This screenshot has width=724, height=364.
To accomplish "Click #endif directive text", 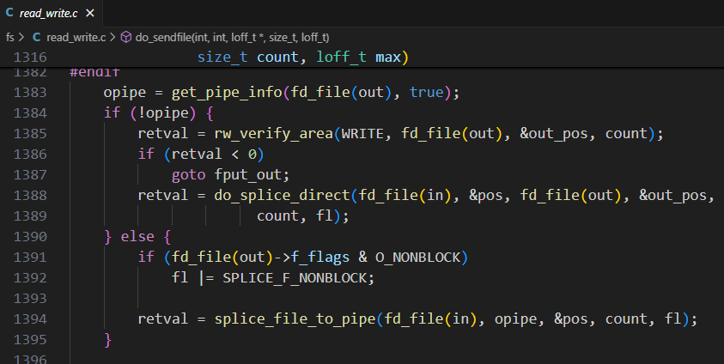I will 94,72.
